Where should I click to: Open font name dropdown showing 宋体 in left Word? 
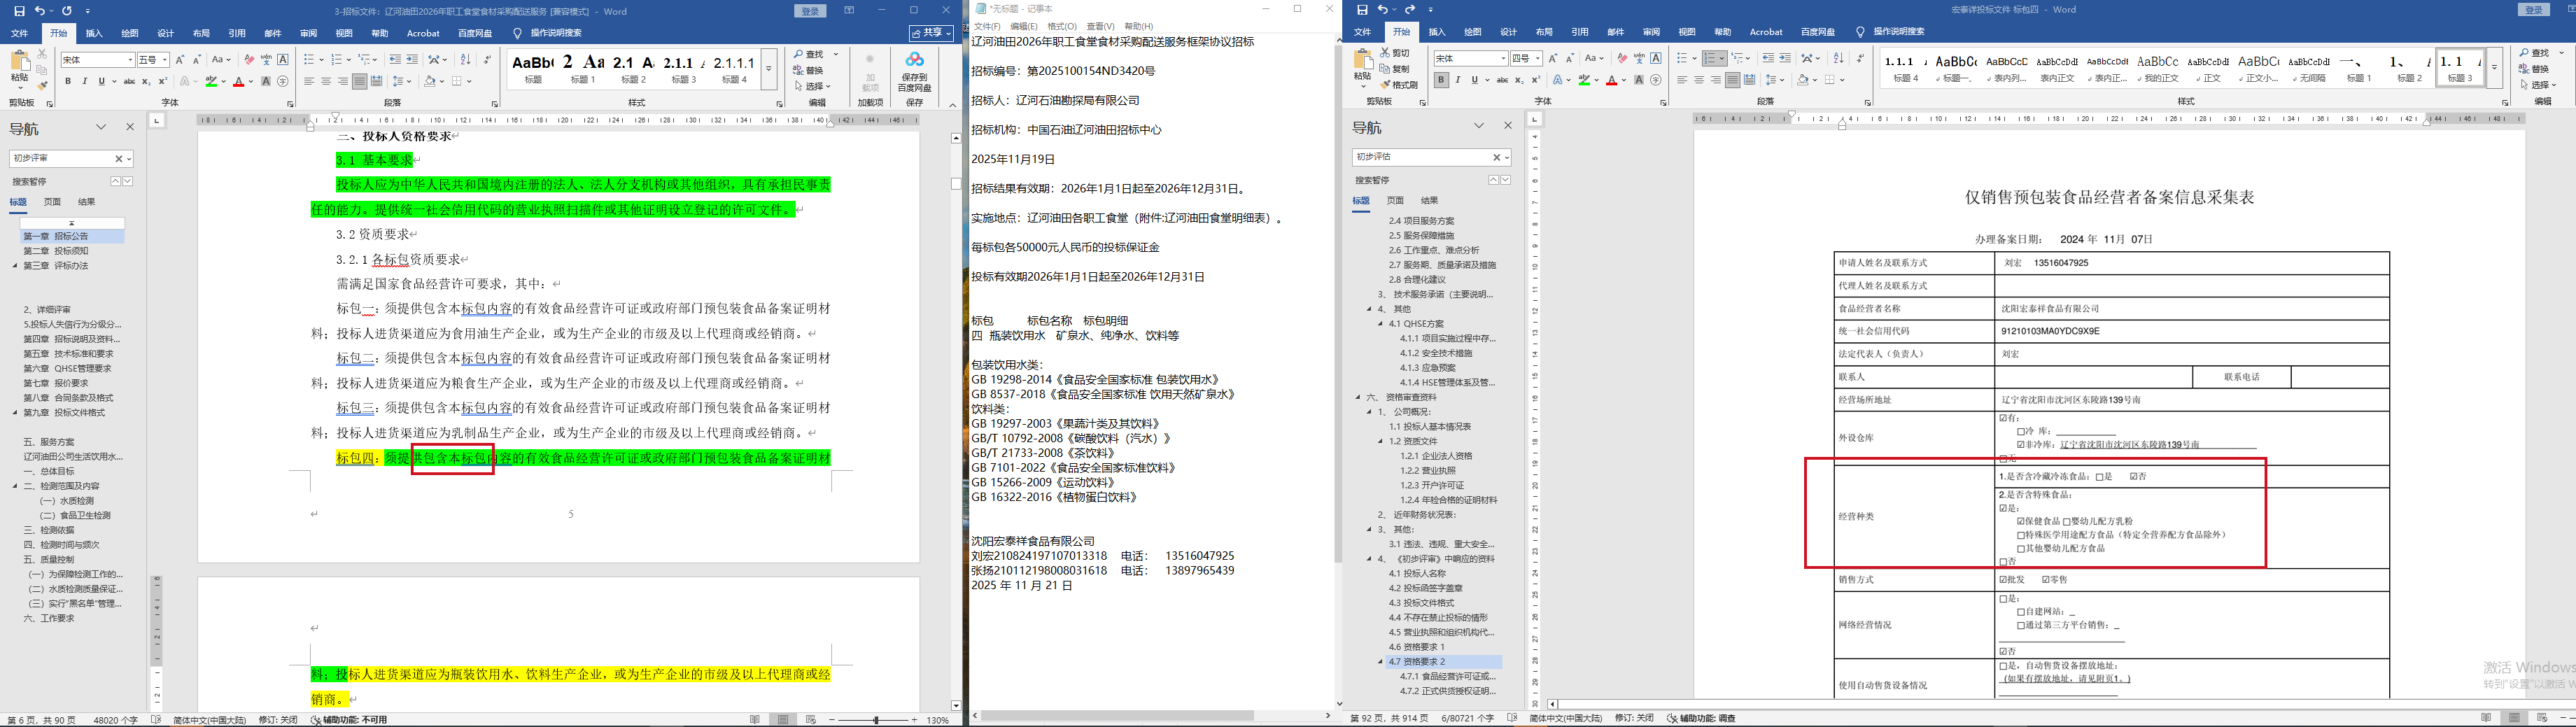[x=130, y=60]
